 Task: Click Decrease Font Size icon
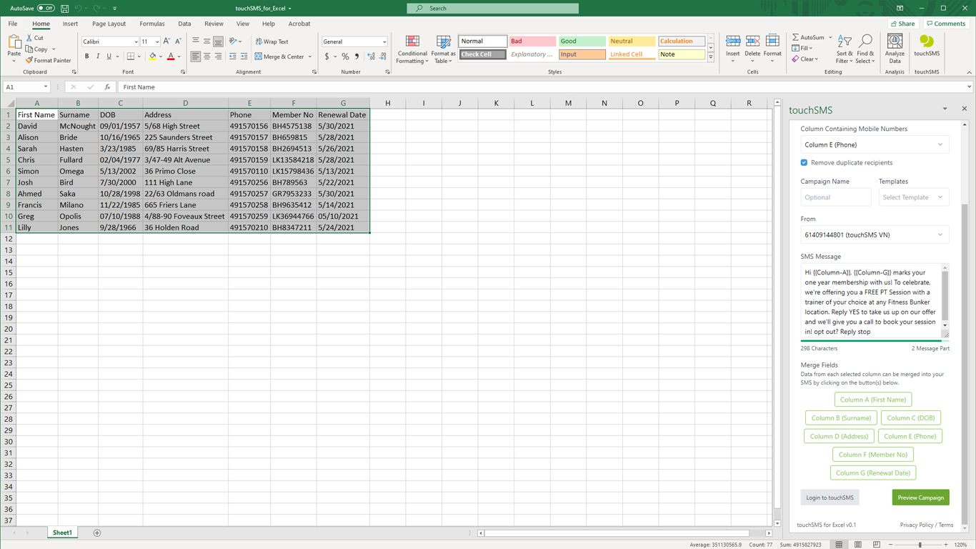pos(178,41)
